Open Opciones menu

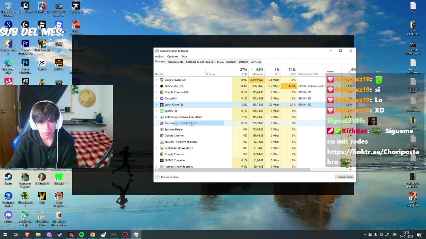pos(173,56)
